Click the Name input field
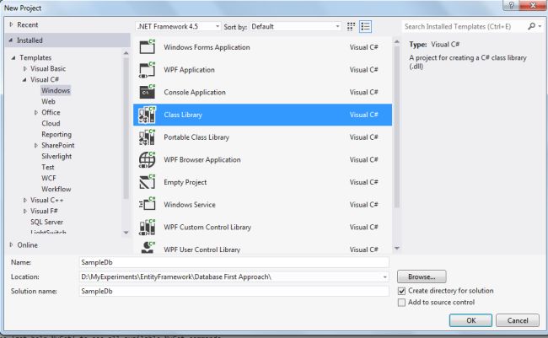The height and width of the screenshot is (338, 548). pyautogui.click(x=234, y=262)
